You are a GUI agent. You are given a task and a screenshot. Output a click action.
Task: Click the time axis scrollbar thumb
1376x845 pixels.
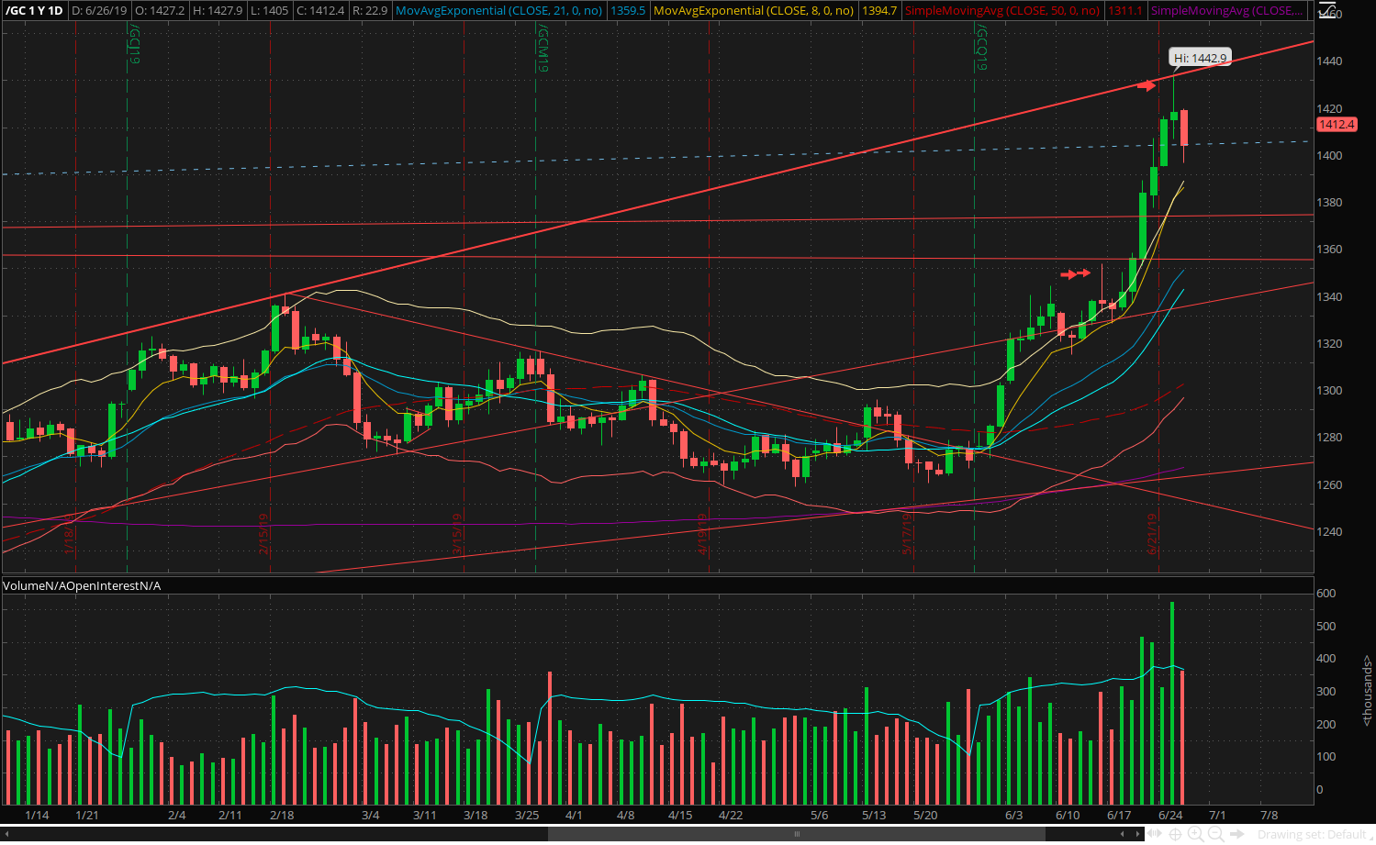tap(797, 834)
